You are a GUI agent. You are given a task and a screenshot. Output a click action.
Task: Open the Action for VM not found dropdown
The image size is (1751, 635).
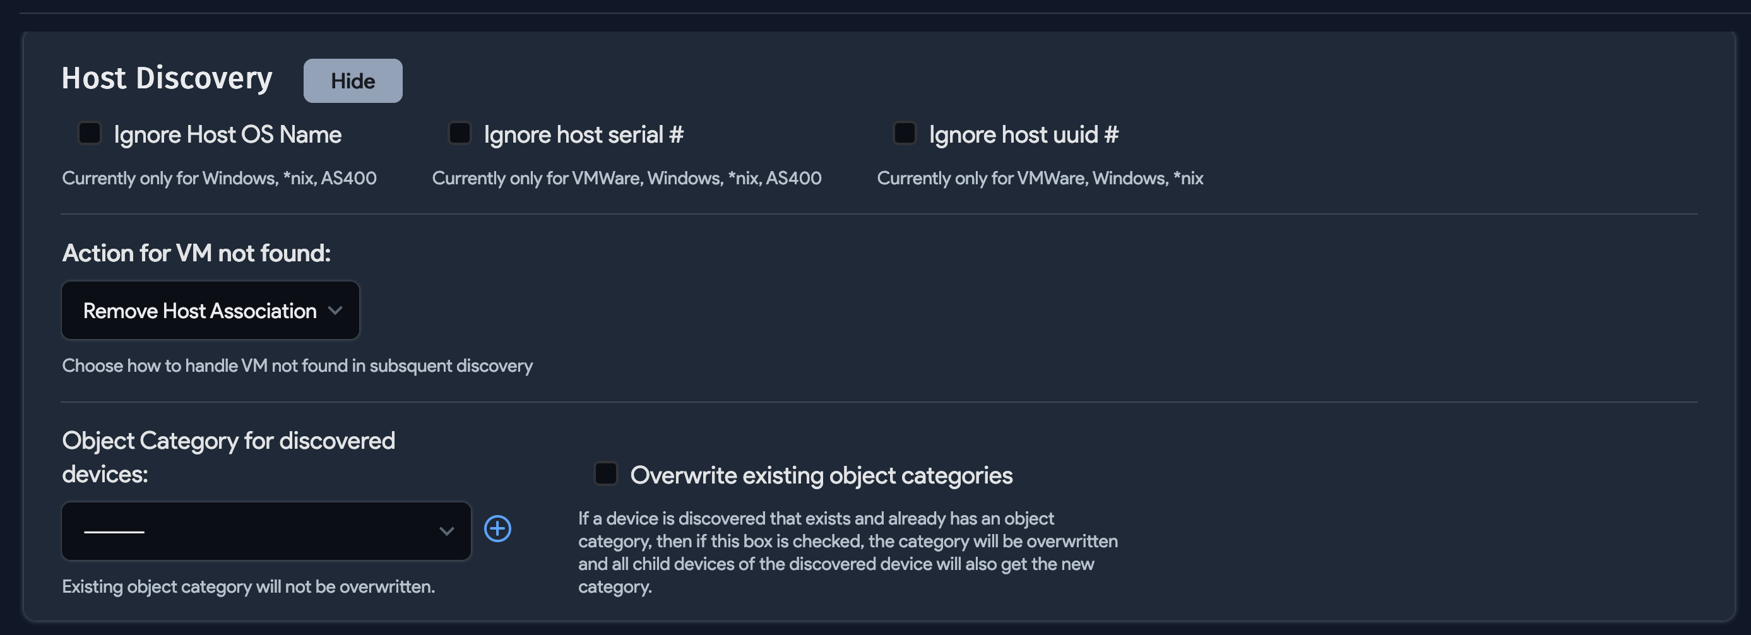(210, 311)
